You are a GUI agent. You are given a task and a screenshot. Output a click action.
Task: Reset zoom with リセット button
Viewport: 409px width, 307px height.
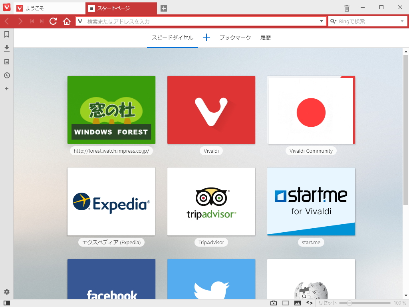[328, 303]
